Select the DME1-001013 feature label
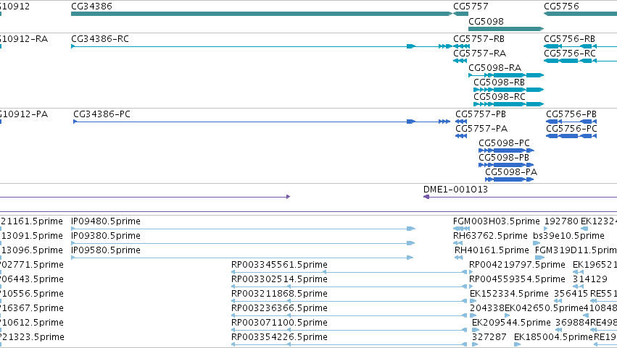The image size is (617, 348). (x=455, y=190)
